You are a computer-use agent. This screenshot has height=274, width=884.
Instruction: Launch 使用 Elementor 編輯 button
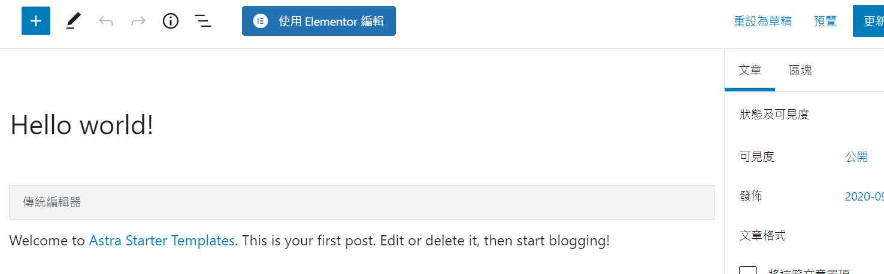point(319,21)
